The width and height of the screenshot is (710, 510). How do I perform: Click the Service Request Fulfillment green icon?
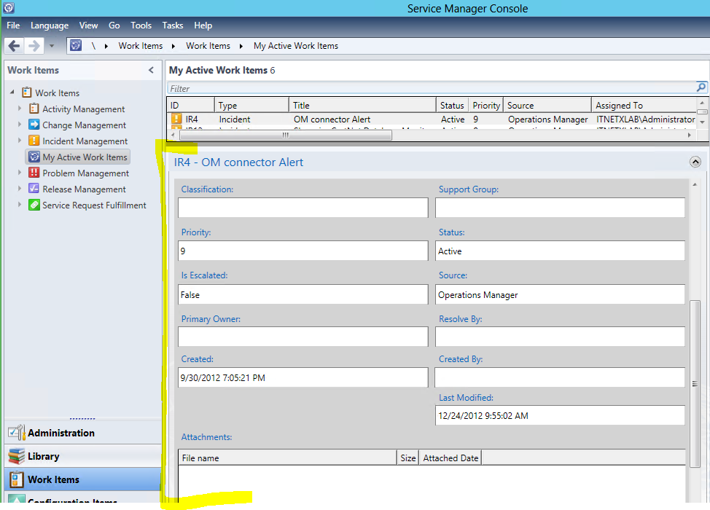(34, 205)
